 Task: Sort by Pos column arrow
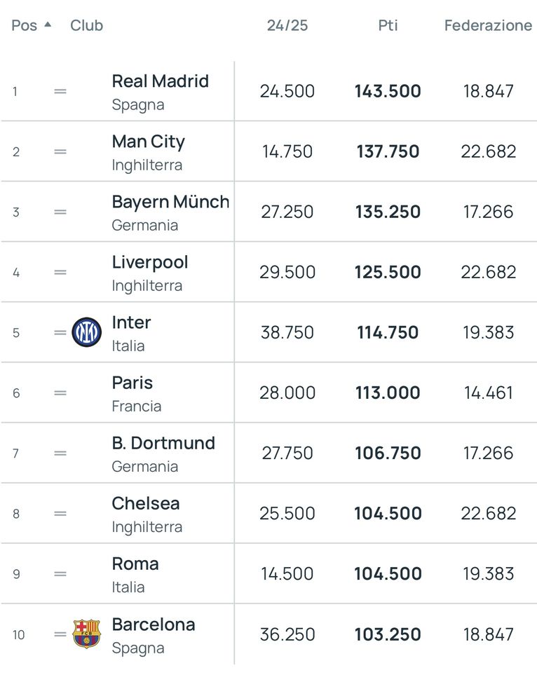[x=48, y=25]
